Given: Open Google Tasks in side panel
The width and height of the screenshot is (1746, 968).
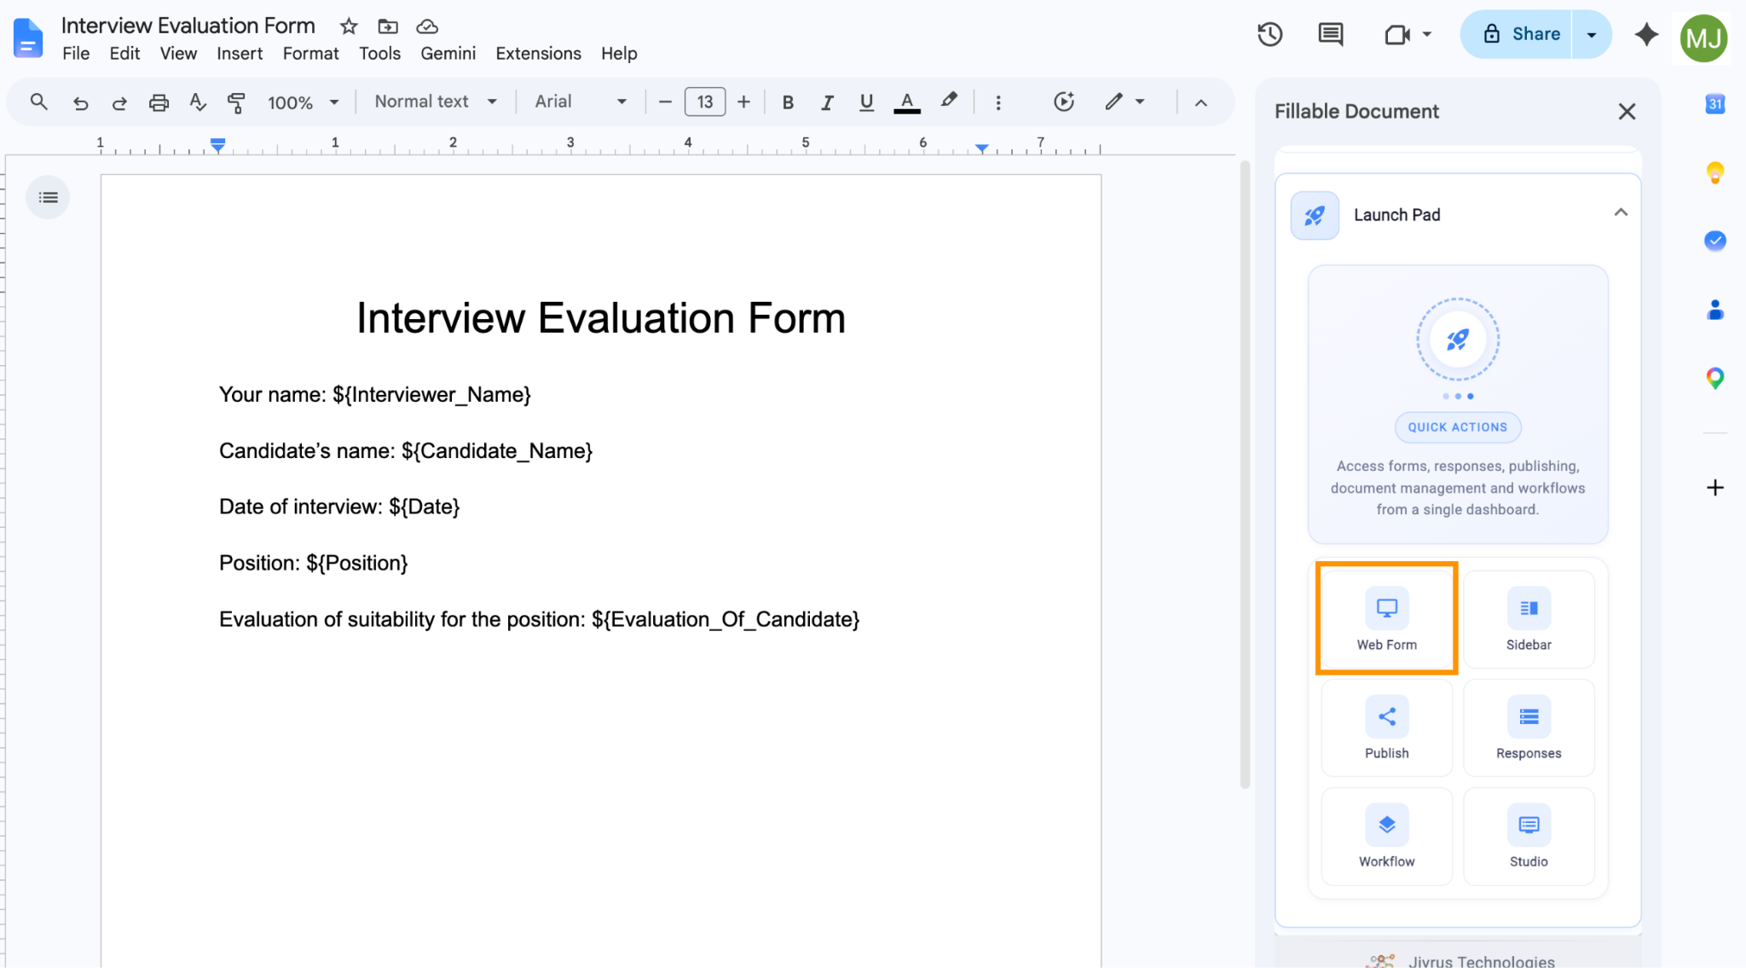Looking at the screenshot, I should (x=1715, y=241).
